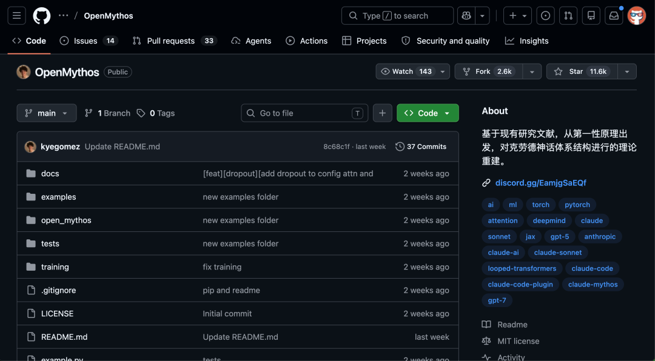
Task: Click kyegomez username in commit bar
Action: 60,147
